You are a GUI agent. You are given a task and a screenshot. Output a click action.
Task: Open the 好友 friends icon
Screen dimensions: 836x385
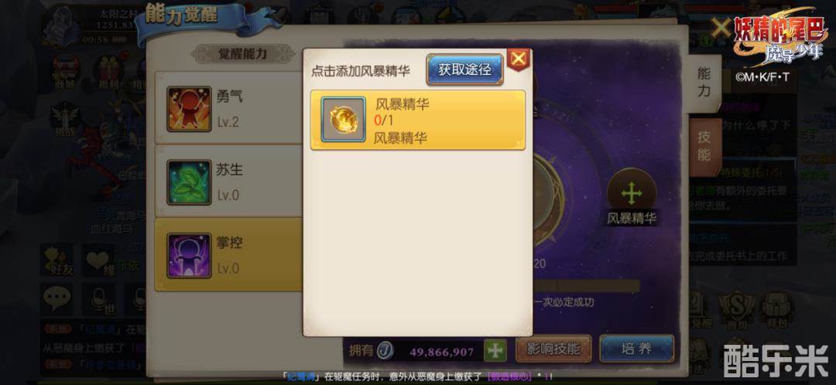57,261
